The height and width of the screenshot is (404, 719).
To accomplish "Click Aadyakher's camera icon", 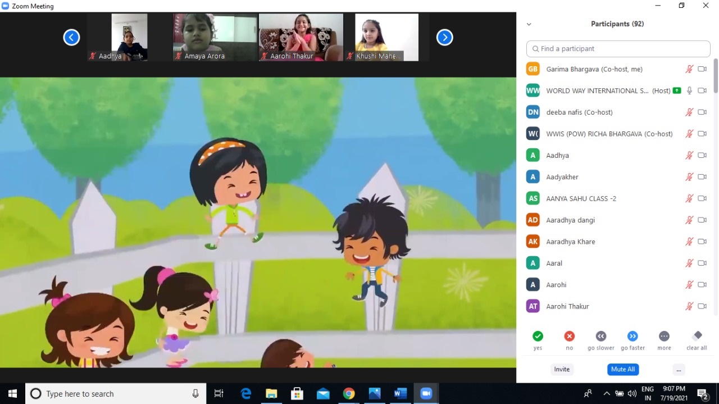I will pyautogui.click(x=702, y=177).
